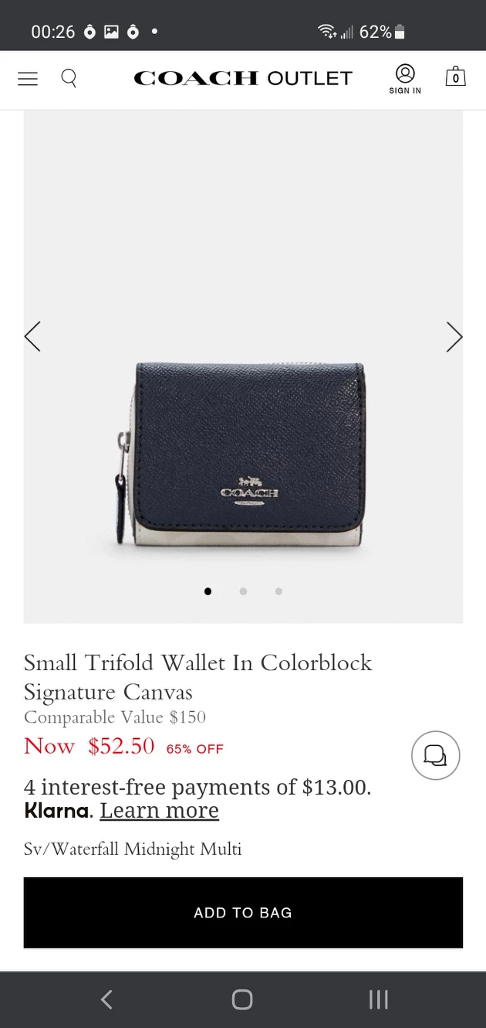Select the second carousel dot indicator
The image size is (486, 1028).
243,591
